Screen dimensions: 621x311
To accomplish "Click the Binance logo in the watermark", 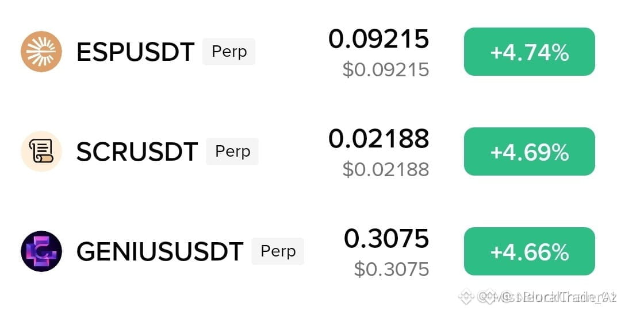I will pos(466,297).
